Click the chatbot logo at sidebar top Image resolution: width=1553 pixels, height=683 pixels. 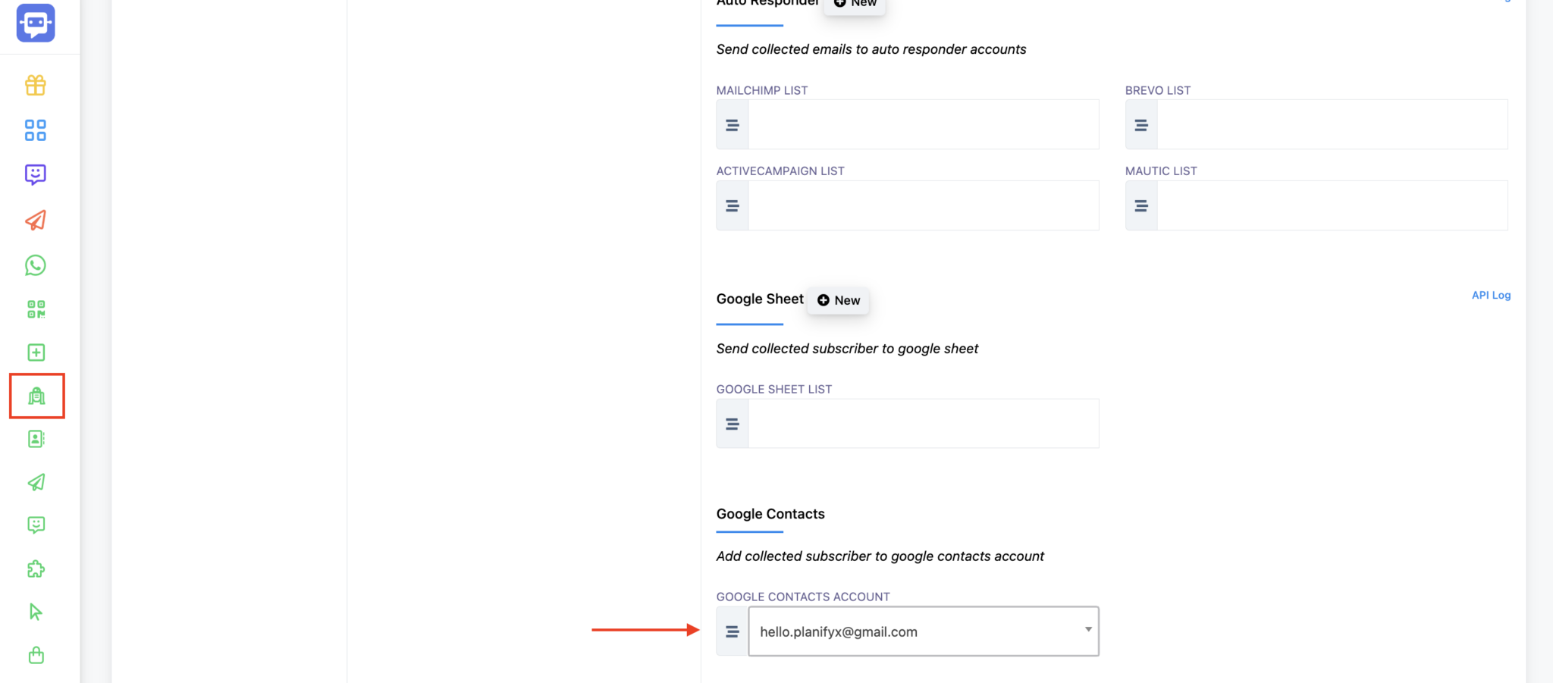(x=36, y=23)
